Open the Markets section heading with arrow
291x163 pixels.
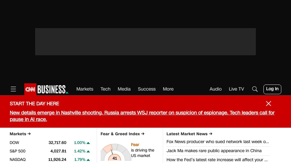point(20,134)
